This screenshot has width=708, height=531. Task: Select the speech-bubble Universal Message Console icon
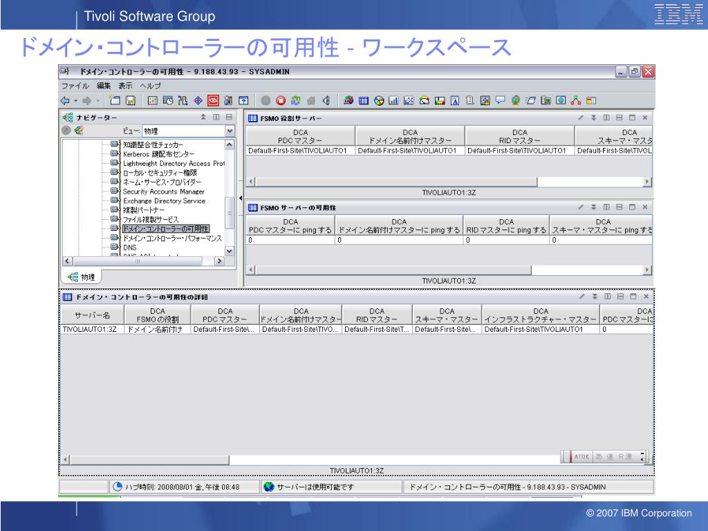501,101
